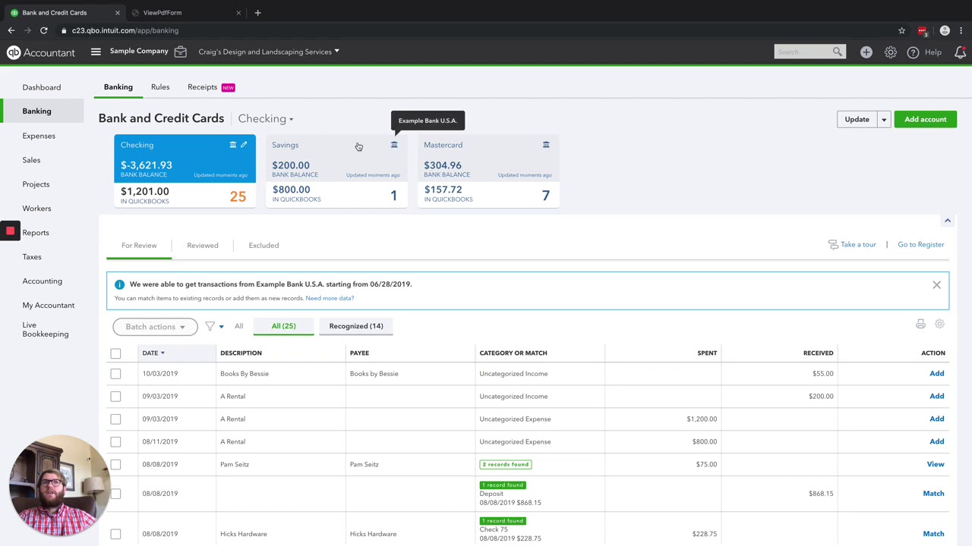Check the Hicks Hardware row checkbox
The height and width of the screenshot is (546, 972).
coord(115,534)
